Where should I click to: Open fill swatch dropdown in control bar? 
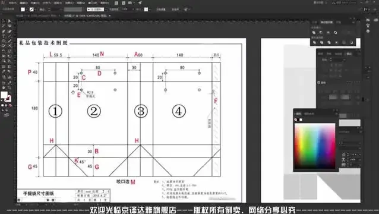click(26, 9)
